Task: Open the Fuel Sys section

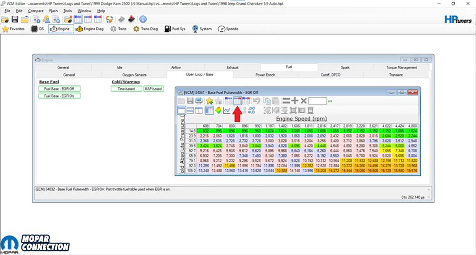Action: point(175,29)
